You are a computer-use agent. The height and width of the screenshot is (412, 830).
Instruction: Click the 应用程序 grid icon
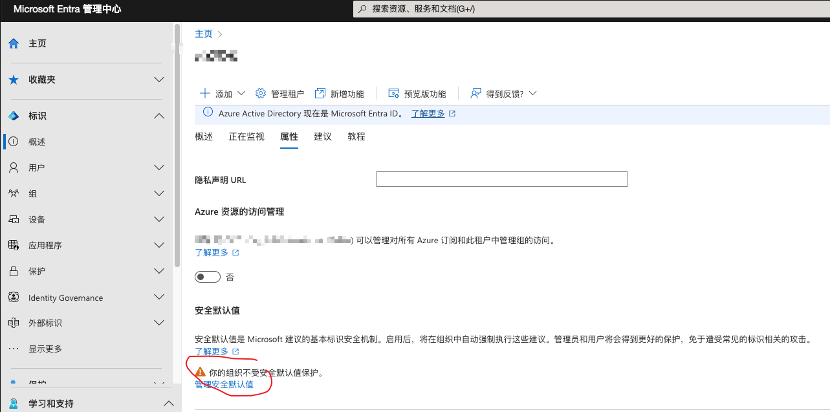coord(14,245)
